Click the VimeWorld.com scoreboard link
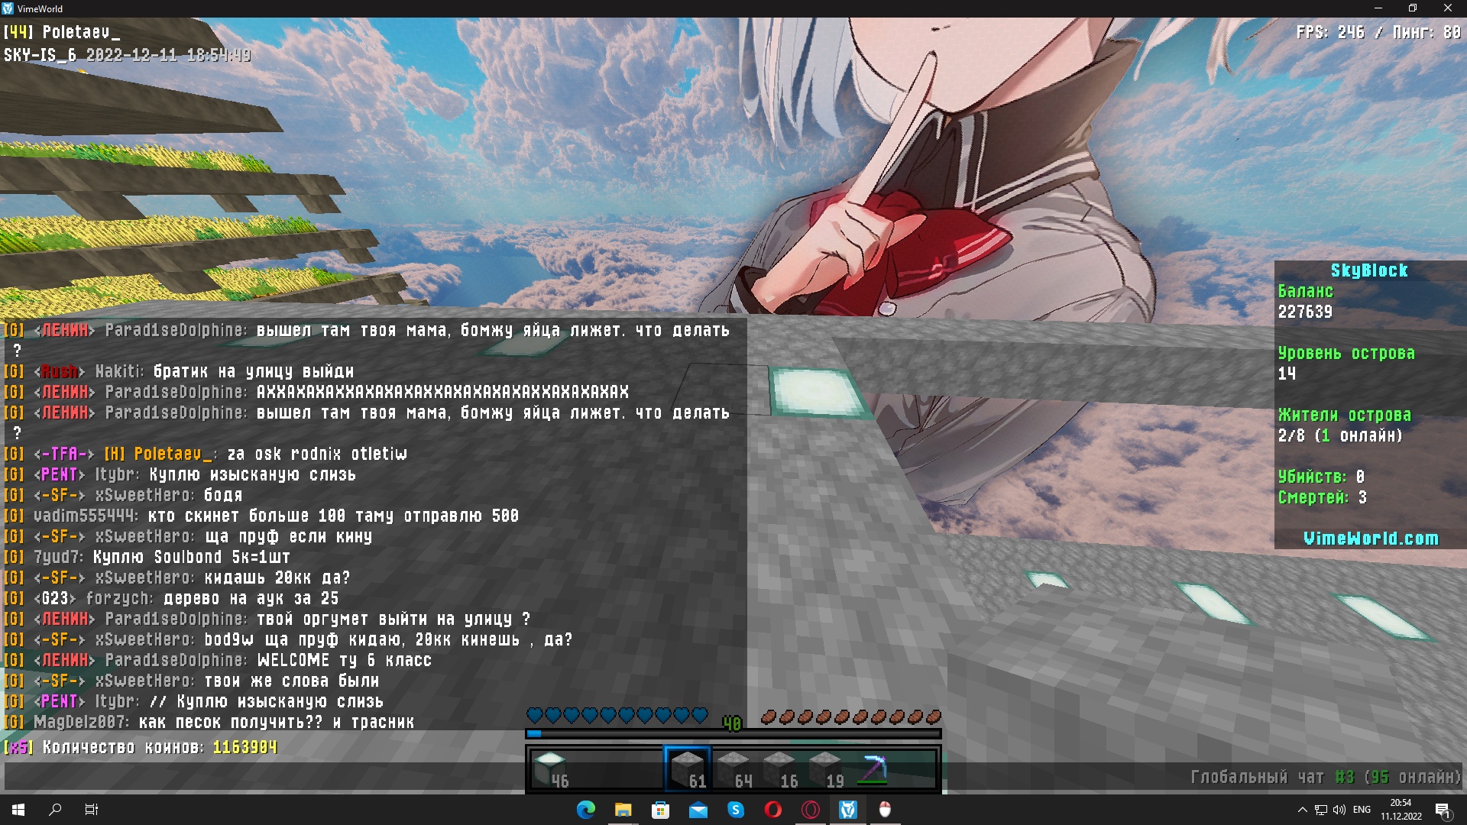The width and height of the screenshot is (1467, 825). (x=1371, y=539)
